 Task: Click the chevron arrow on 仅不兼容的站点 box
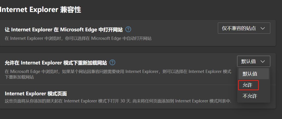pyautogui.click(x=263, y=28)
